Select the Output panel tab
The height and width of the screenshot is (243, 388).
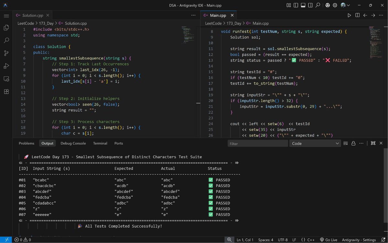(47, 143)
